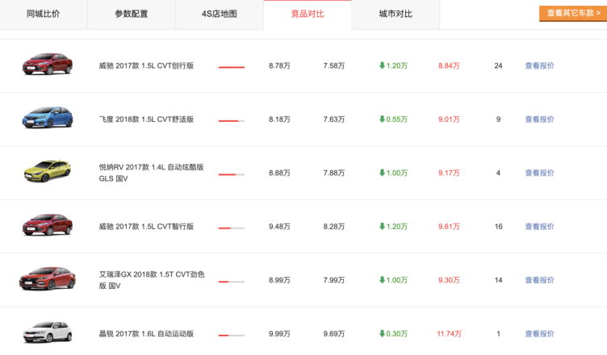This screenshot has width=607, height=355.
Task: Click 查看报价 for 晶锐 row
Action: pyautogui.click(x=540, y=334)
